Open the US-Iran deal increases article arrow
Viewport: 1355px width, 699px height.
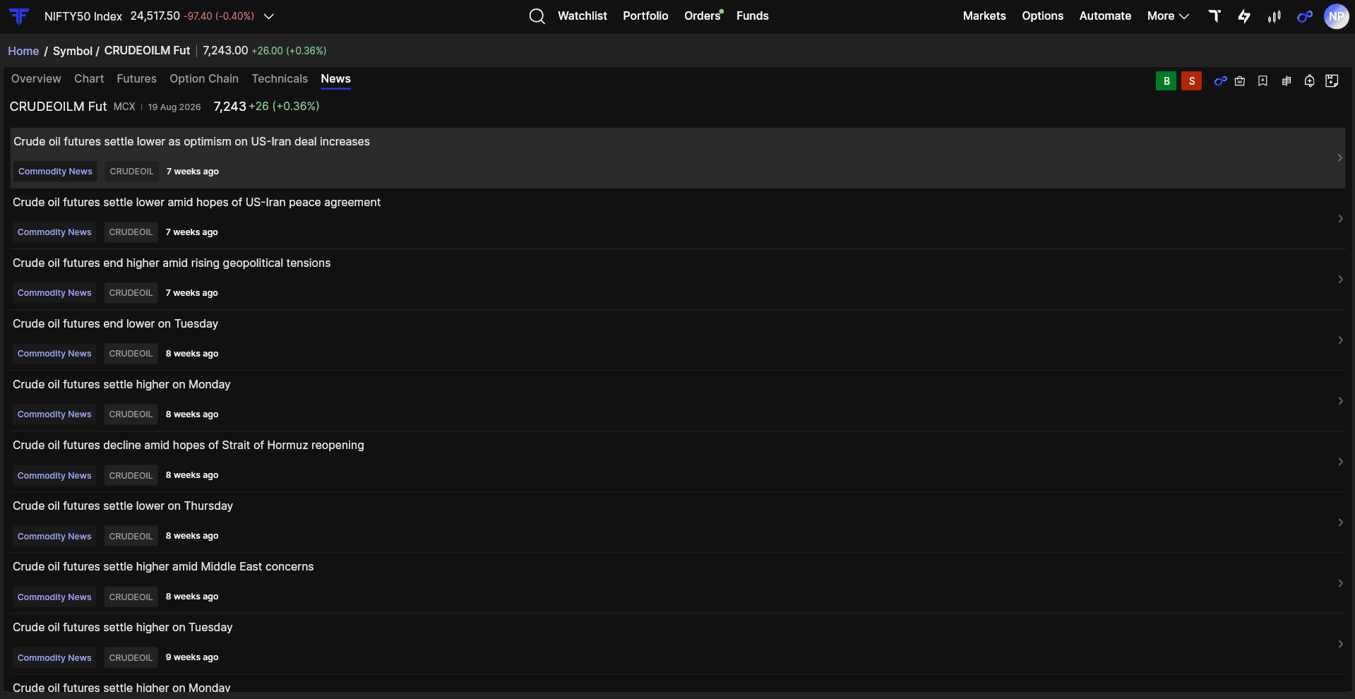click(1339, 158)
